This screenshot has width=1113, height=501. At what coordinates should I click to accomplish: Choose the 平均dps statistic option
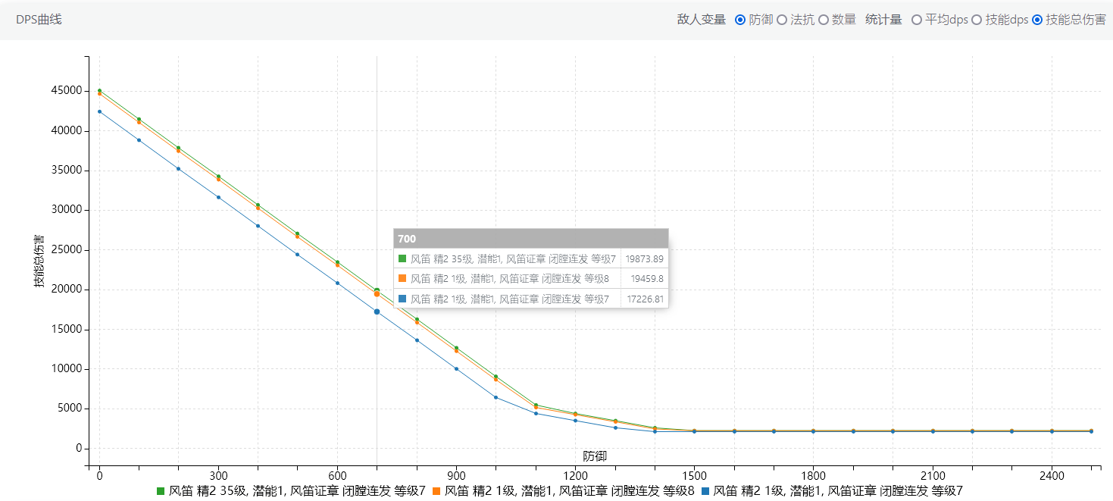pos(917,20)
